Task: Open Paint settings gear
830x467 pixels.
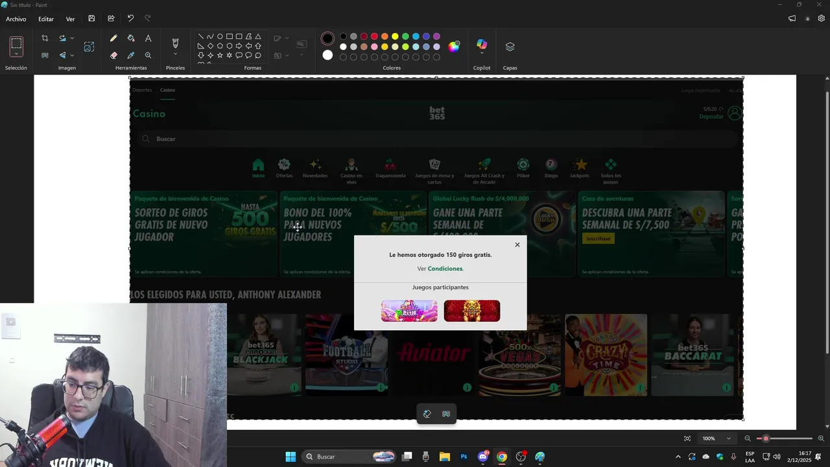Action: 822,19
